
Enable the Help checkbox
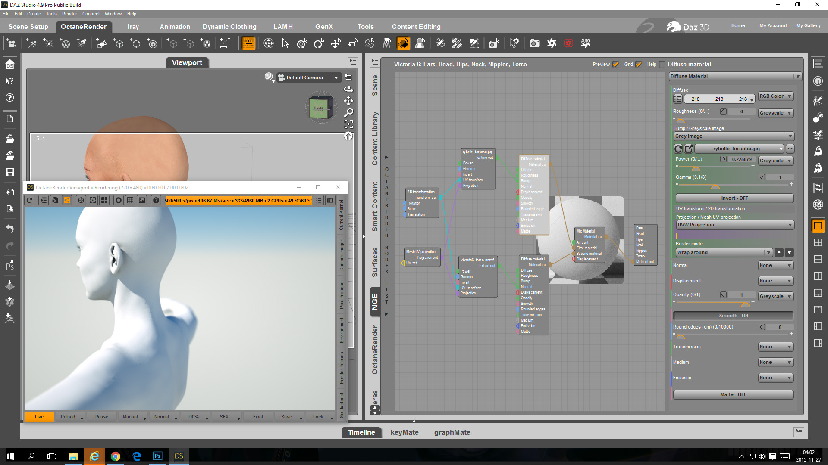point(662,65)
